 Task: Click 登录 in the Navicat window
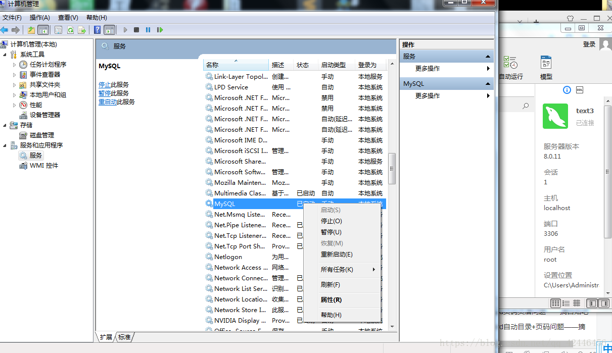[x=589, y=44]
